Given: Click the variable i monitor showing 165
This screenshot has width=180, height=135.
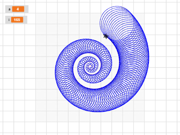Looking at the screenshot, I should tap(16, 19).
